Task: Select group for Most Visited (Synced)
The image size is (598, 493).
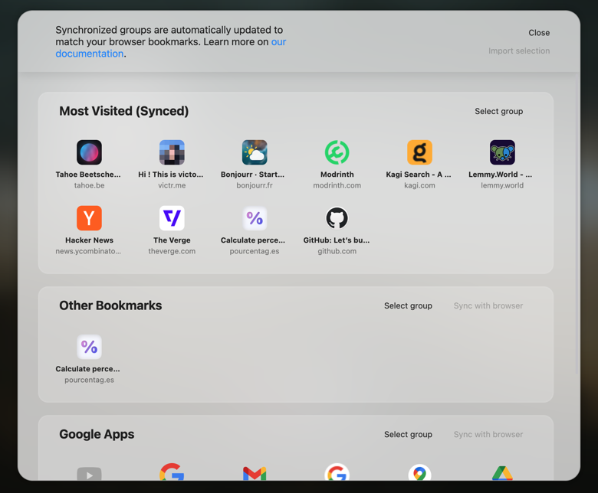Action: point(499,111)
